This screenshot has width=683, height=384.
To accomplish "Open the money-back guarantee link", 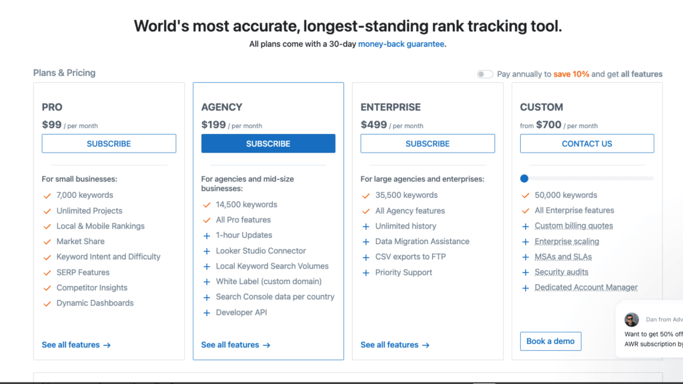I will point(401,44).
